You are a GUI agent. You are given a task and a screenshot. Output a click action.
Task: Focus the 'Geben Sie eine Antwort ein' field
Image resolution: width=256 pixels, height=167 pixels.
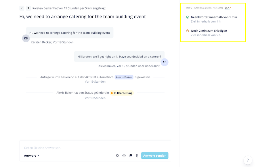click(95, 148)
